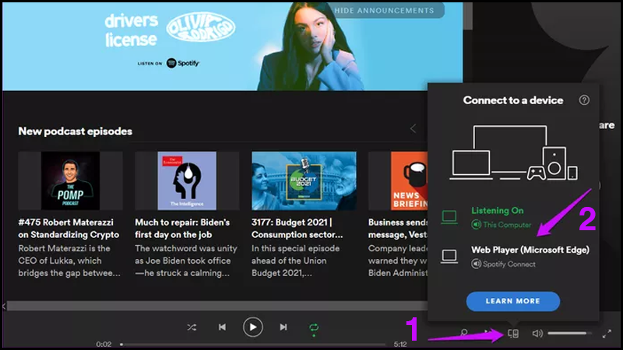Click the help question mark icon
The width and height of the screenshot is (623, 350).
coord(584,100)
